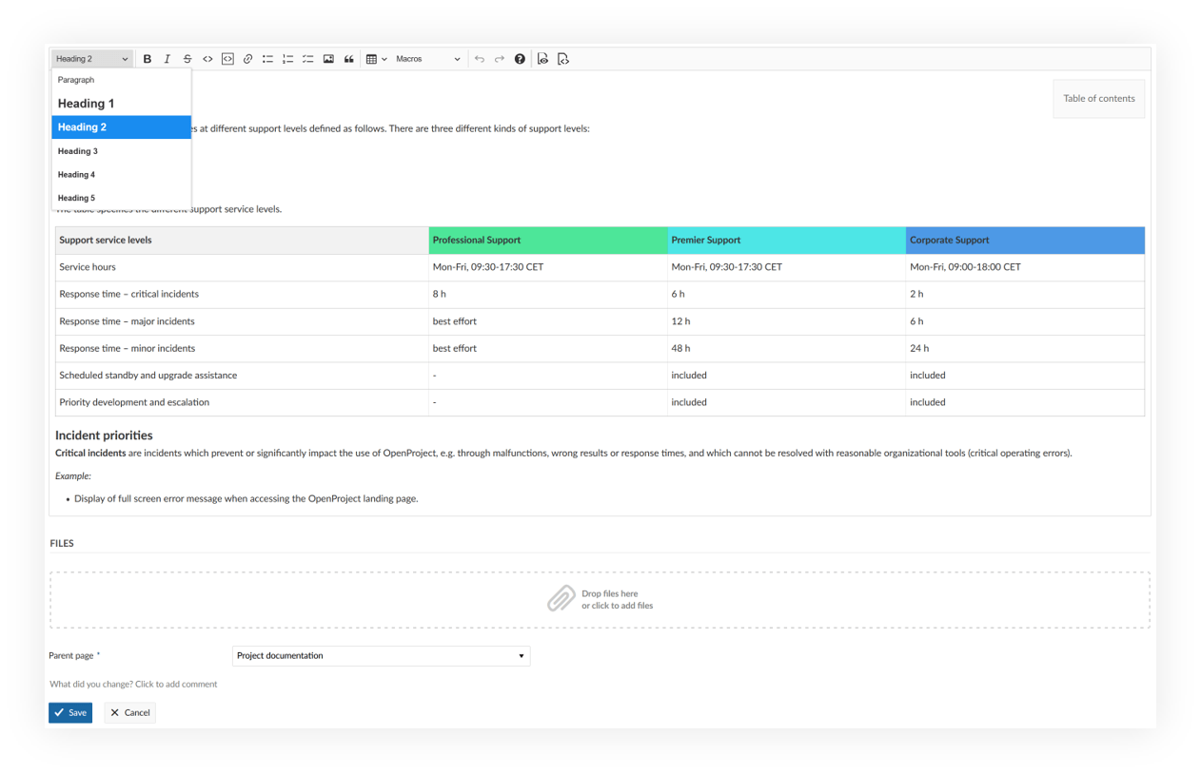Undo the last change
The image size is (1201, 774).
[480, 58]
